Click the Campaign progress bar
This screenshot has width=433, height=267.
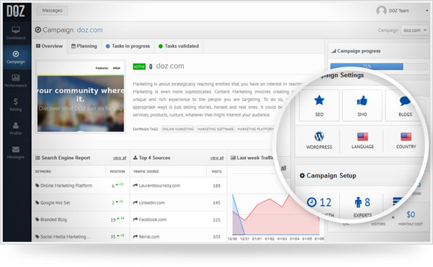pos(379,67)
